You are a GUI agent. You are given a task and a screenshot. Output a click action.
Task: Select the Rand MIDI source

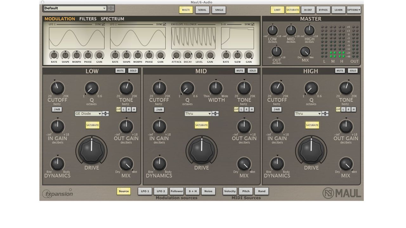262,191
